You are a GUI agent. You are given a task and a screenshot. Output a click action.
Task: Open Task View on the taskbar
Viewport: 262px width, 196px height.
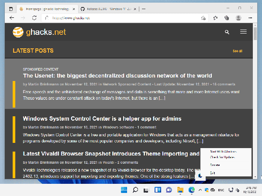click(146, 190)
